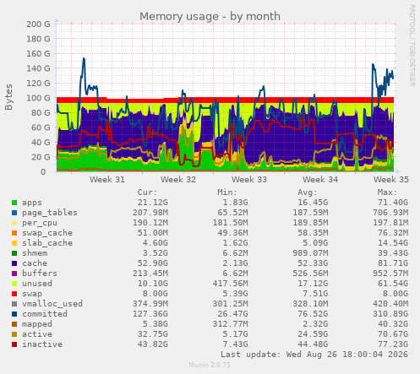The height and width of the screenshot is (374, 420).
Task: Click the 'active' legend label
Action: (x=37, y=334)
